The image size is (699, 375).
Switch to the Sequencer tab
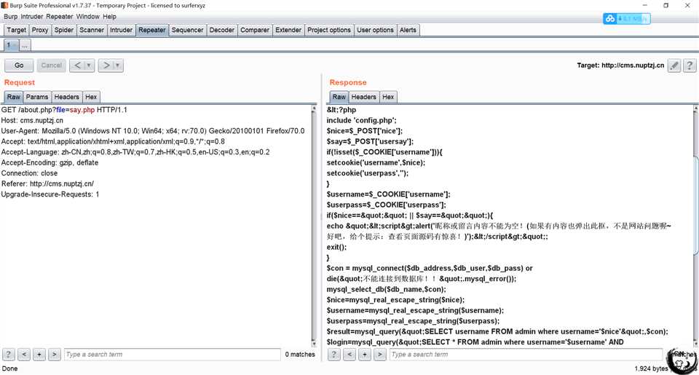pos(187,30)
